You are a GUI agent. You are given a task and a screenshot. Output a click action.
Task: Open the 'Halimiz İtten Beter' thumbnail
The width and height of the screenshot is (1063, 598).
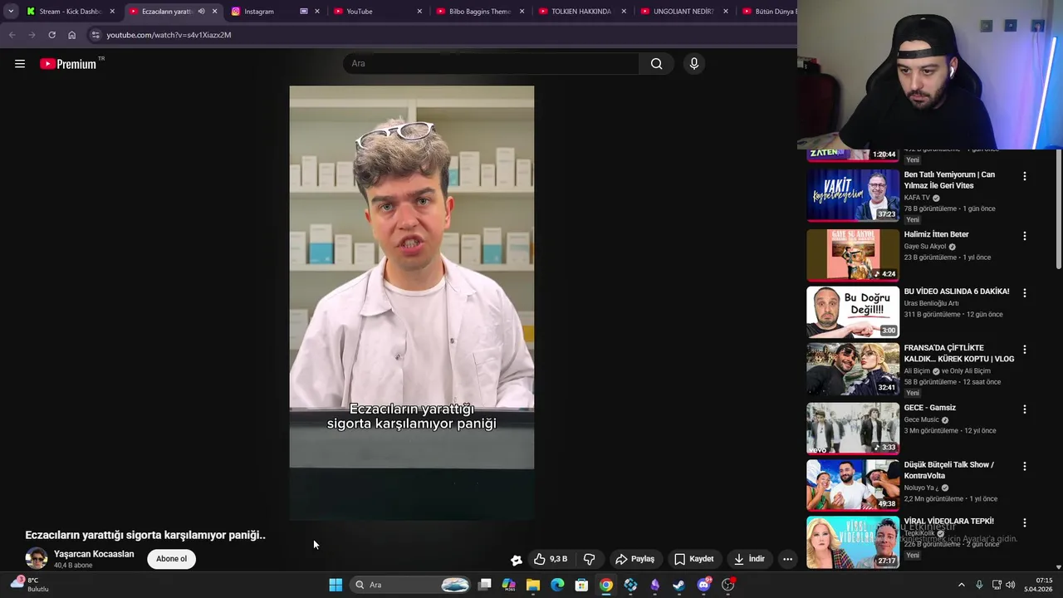click(x=853, y=255)
